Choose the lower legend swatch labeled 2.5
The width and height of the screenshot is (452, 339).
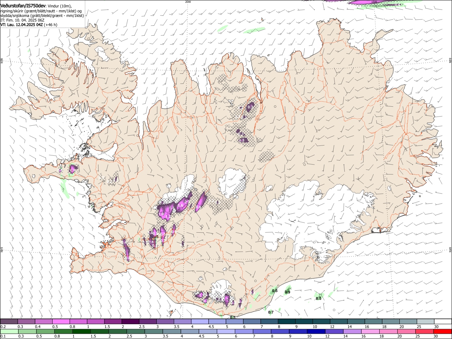136,331
